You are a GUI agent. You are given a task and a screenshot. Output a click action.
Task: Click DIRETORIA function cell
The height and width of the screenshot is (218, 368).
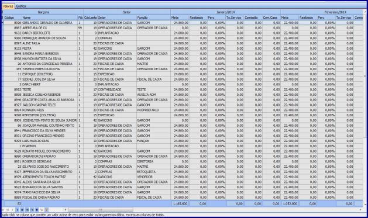tap(153, 161)
